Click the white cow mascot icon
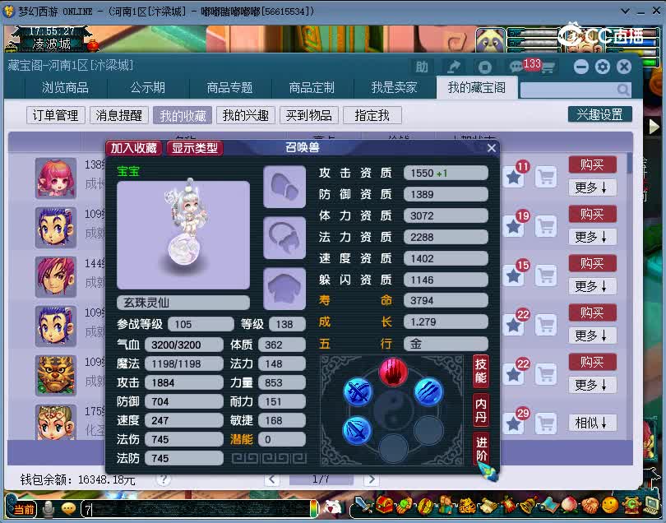Image resolution: width=666 pixels, height=523 pixels. pos(333,507)
